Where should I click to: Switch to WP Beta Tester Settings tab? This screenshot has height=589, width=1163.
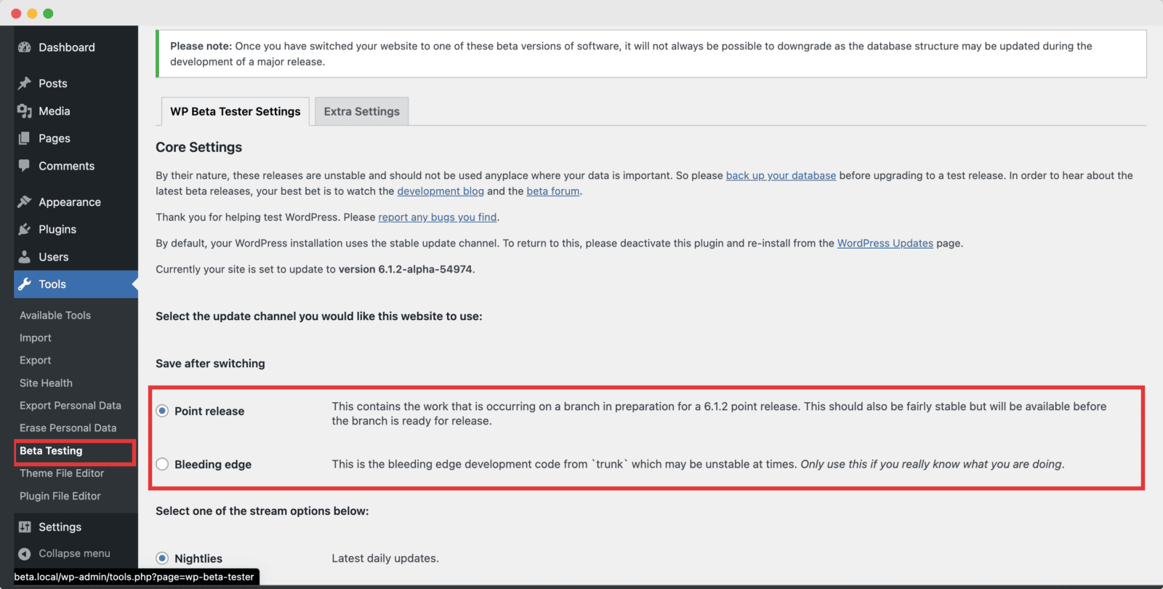[x=236, y=111]
